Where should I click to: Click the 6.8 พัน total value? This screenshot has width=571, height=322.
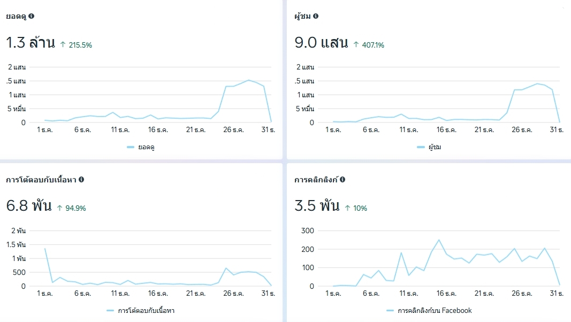pyautogui.click(x=29, y=206)
